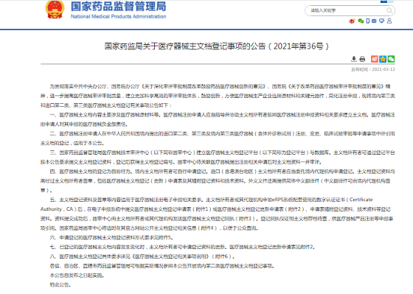
Task: Click the National Medical Products Administration text
Action: (119, 17)
